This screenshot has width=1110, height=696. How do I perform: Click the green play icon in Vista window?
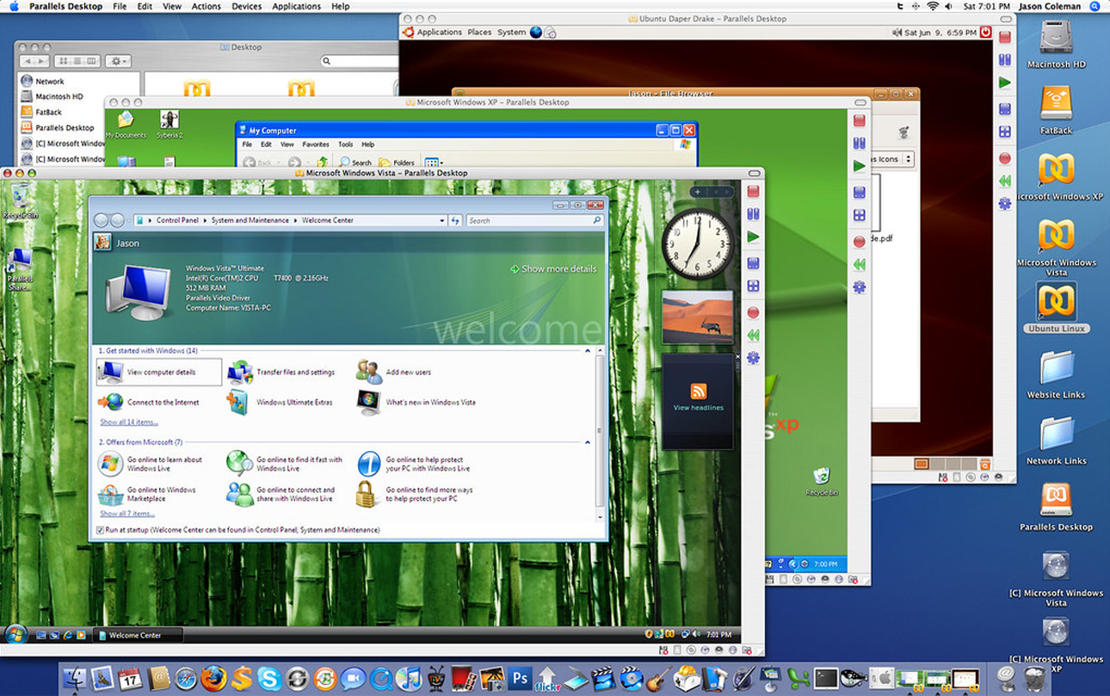753,237
